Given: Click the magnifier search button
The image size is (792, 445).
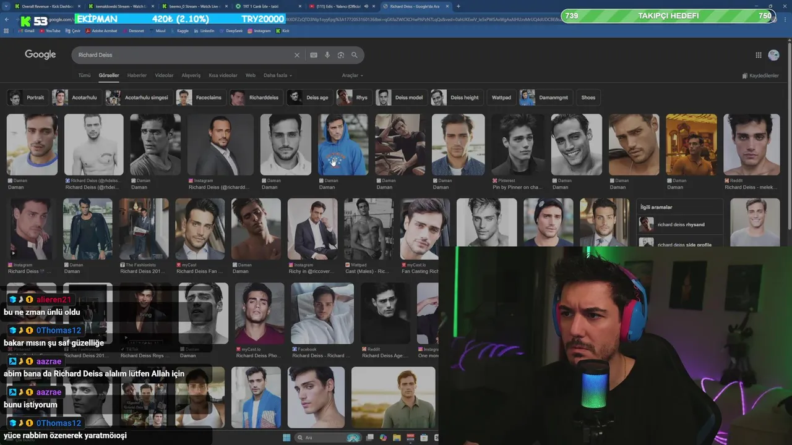Looking at the screenshot, I should click(355, 55).
